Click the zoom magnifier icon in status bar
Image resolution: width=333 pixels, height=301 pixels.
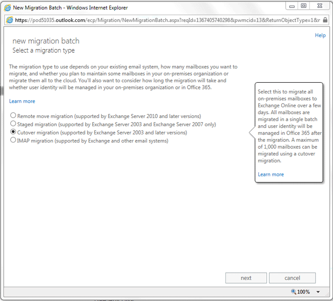294,291
